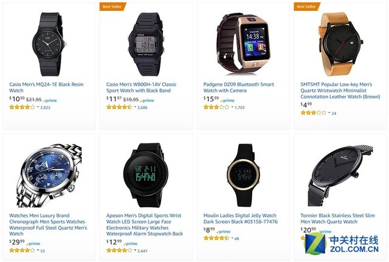Open the Casio W800H-1AV digital watch image

(x=146, y=44)
